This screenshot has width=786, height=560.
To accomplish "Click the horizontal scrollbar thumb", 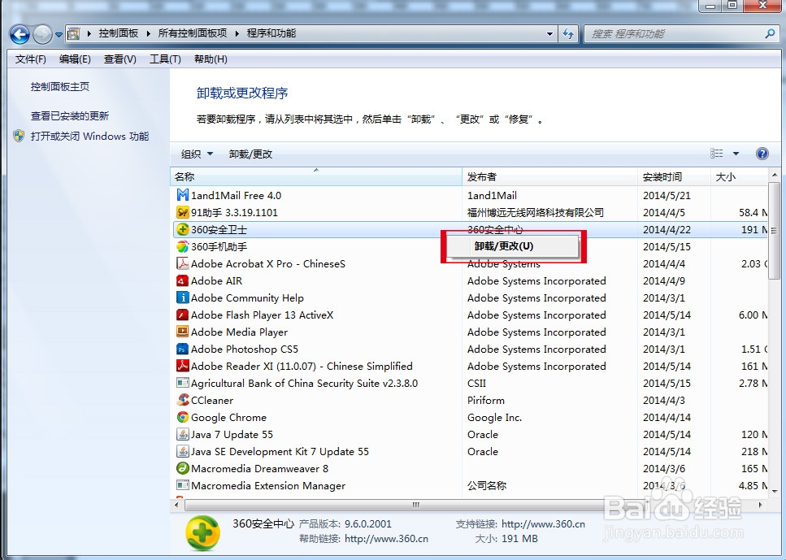I will coord(415,505).
